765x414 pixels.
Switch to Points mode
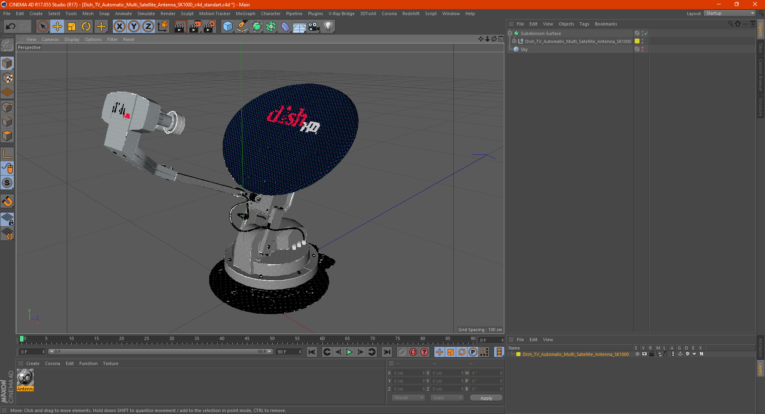pos(7,107)
